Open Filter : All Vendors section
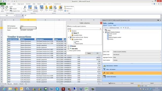Image resolution: width=162 pixels, height=91 pixels. click(x=132, y=70)
